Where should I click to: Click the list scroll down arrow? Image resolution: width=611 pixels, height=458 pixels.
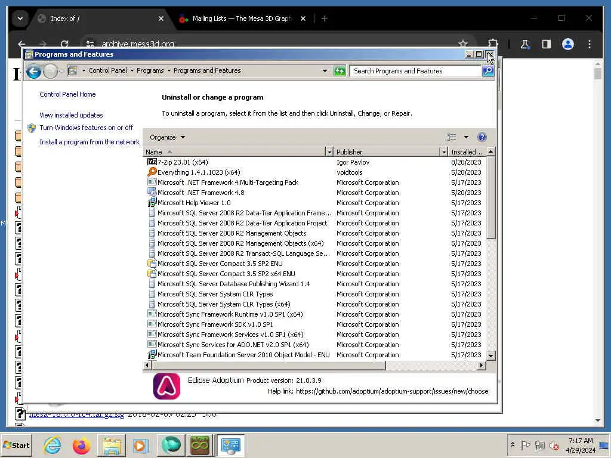(x=490, y=355)
